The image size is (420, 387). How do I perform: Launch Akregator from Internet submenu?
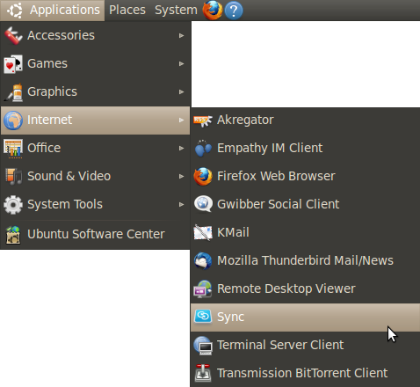pyautogui.click(x=305, y=120)
